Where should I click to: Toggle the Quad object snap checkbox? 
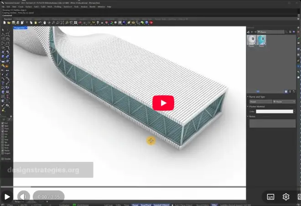click(3, 145)
